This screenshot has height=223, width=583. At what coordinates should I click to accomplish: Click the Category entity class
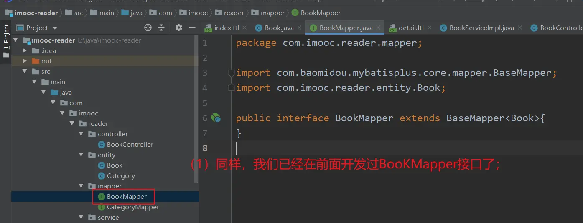point(120,176)
